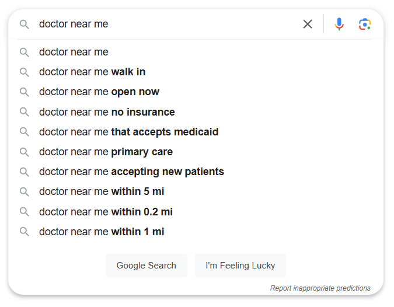Click magnifier icon beside 'within 1 mi' suggestion
Viewport: 394px width, 307px height.
click(25, 232)
